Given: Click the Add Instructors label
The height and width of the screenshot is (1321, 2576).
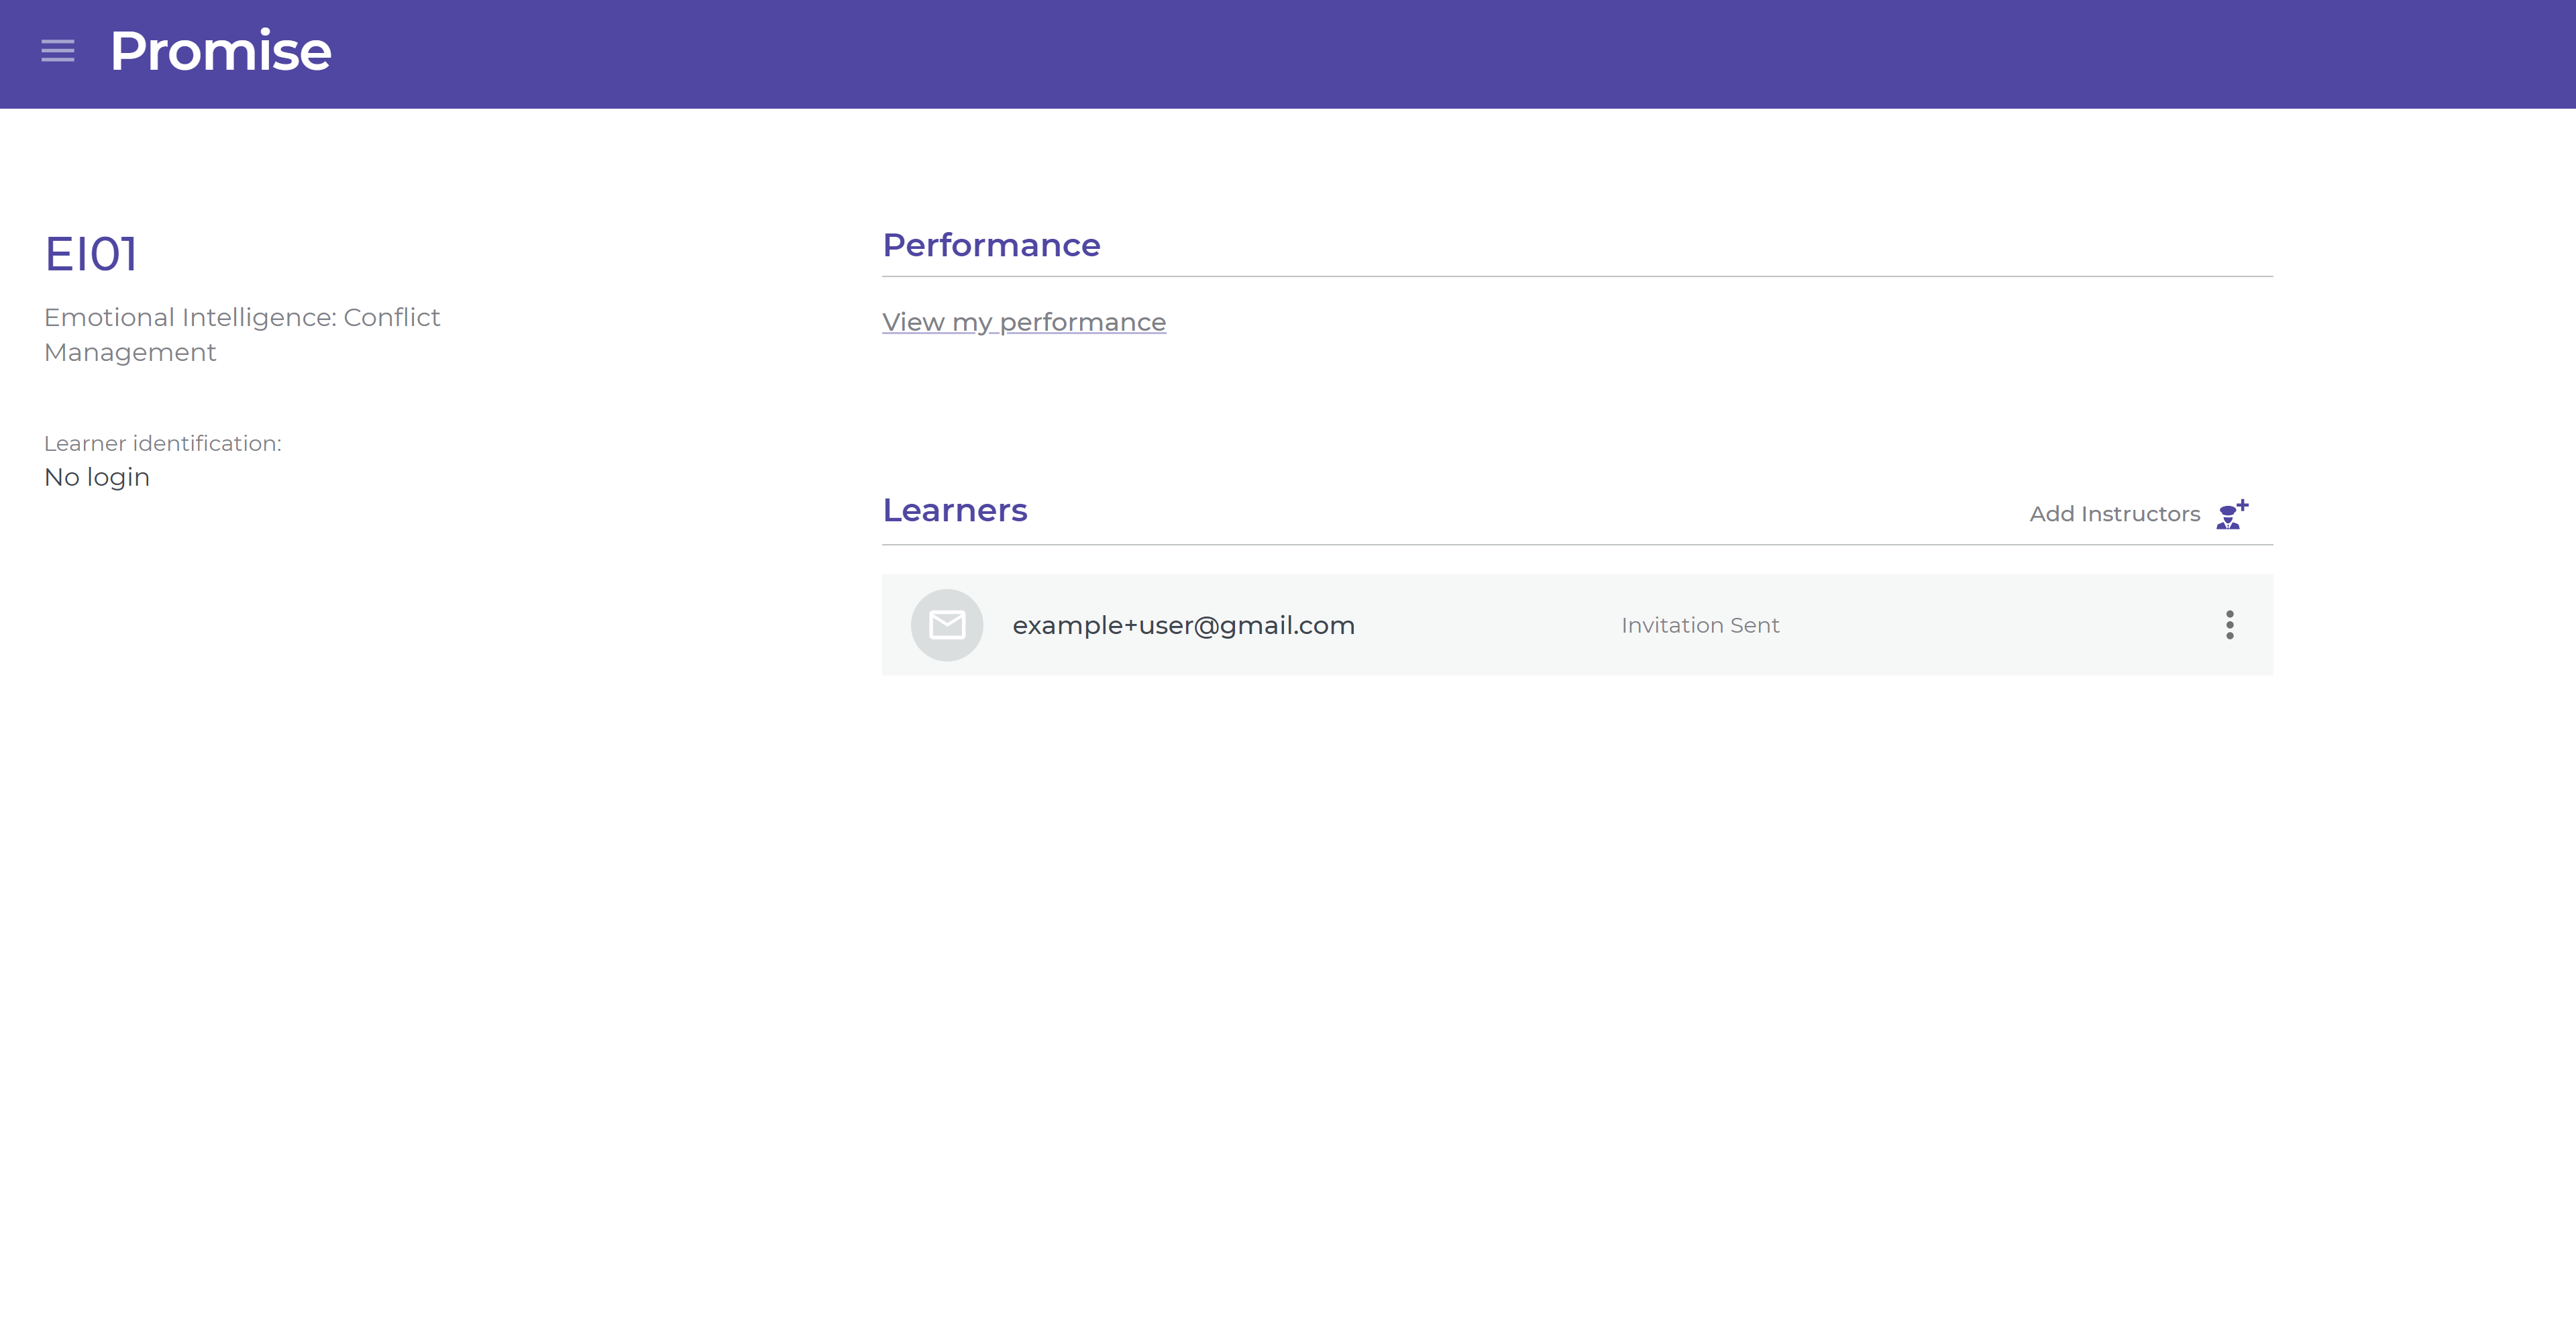Looking at the screenshot, I should point(2114,514).
